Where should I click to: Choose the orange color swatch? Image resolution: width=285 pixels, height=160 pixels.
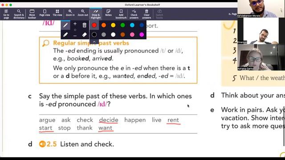[104, 25]
